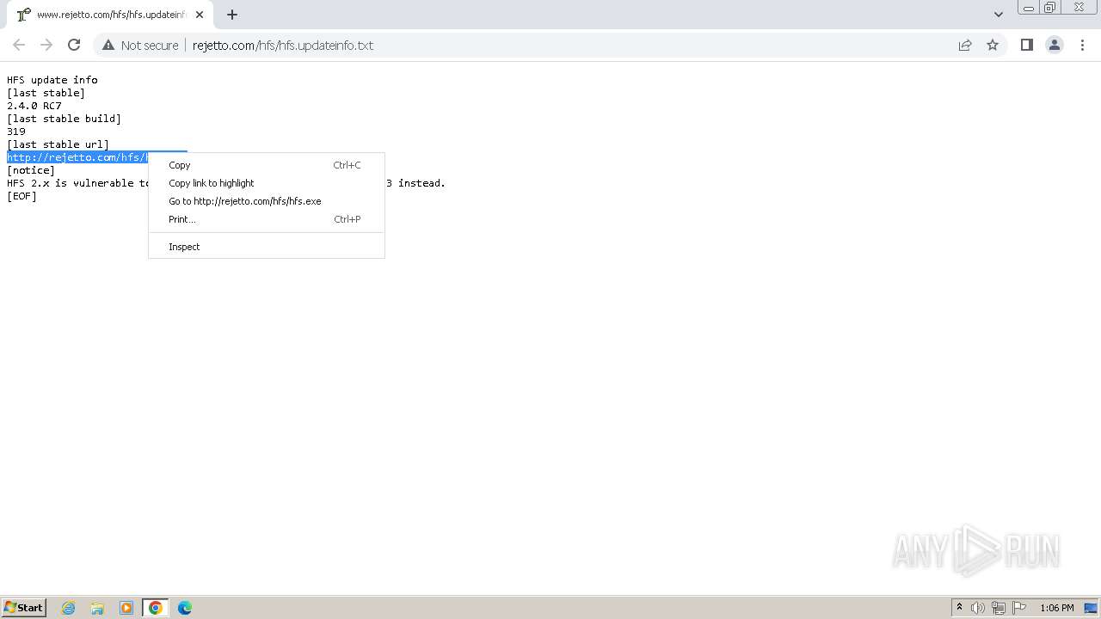The height and width of the screenshot is (619, 1101).
Task: Choose Go to http://rejetto.com/hfs/hfs.exe
Action: click(267, 201)
